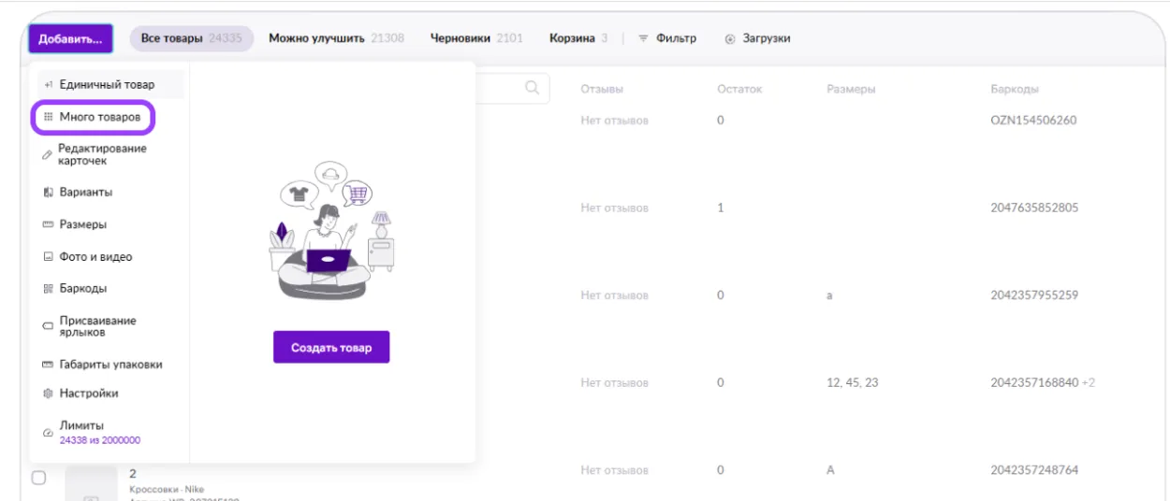The width and height of the screenshot is (1170, 501).
Task: Click the single product plus icon
Action: click(49, 85)
